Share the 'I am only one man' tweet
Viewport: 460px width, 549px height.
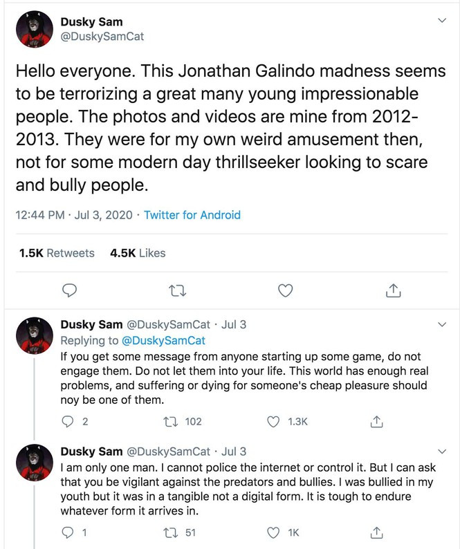[x=377, y=532]
